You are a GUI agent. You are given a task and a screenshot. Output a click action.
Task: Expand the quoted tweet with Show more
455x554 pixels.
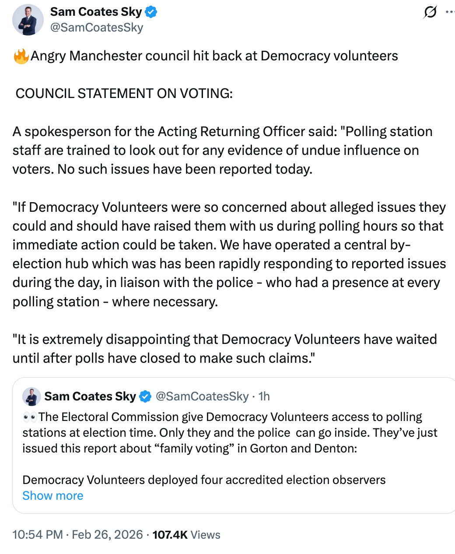53,496
